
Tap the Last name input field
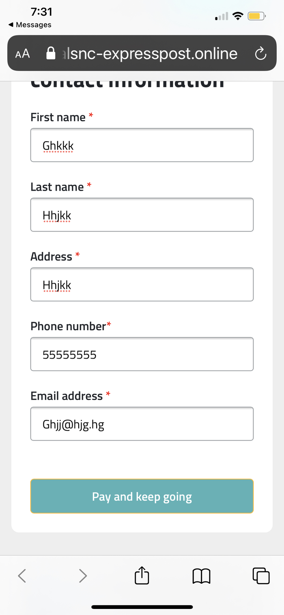(x=142, y=215)
